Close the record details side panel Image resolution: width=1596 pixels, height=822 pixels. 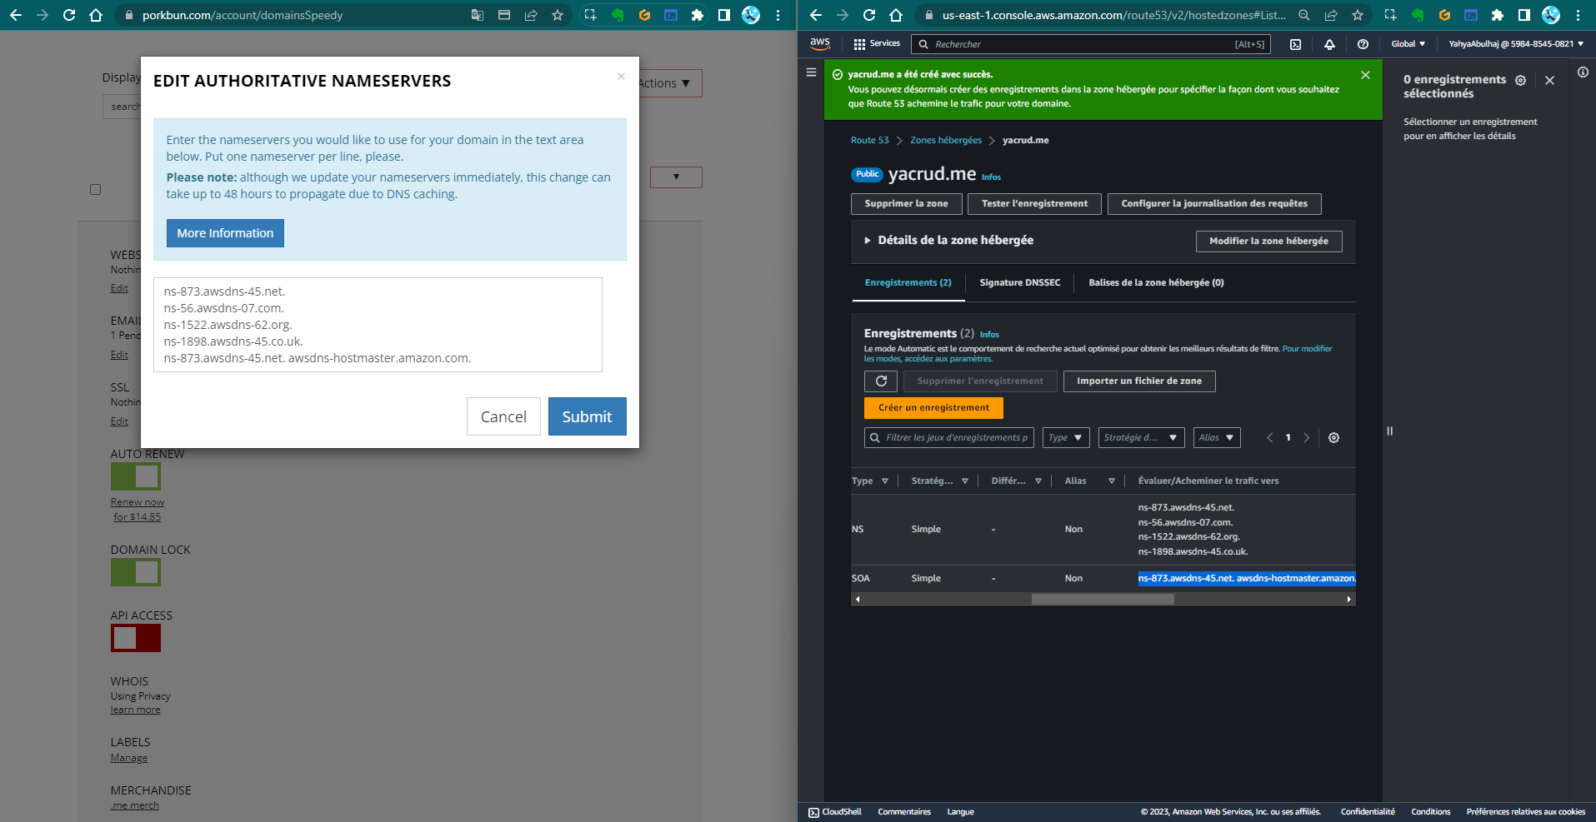1549,81
